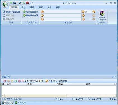Sort by the 名称 column header

coord(41,84)
